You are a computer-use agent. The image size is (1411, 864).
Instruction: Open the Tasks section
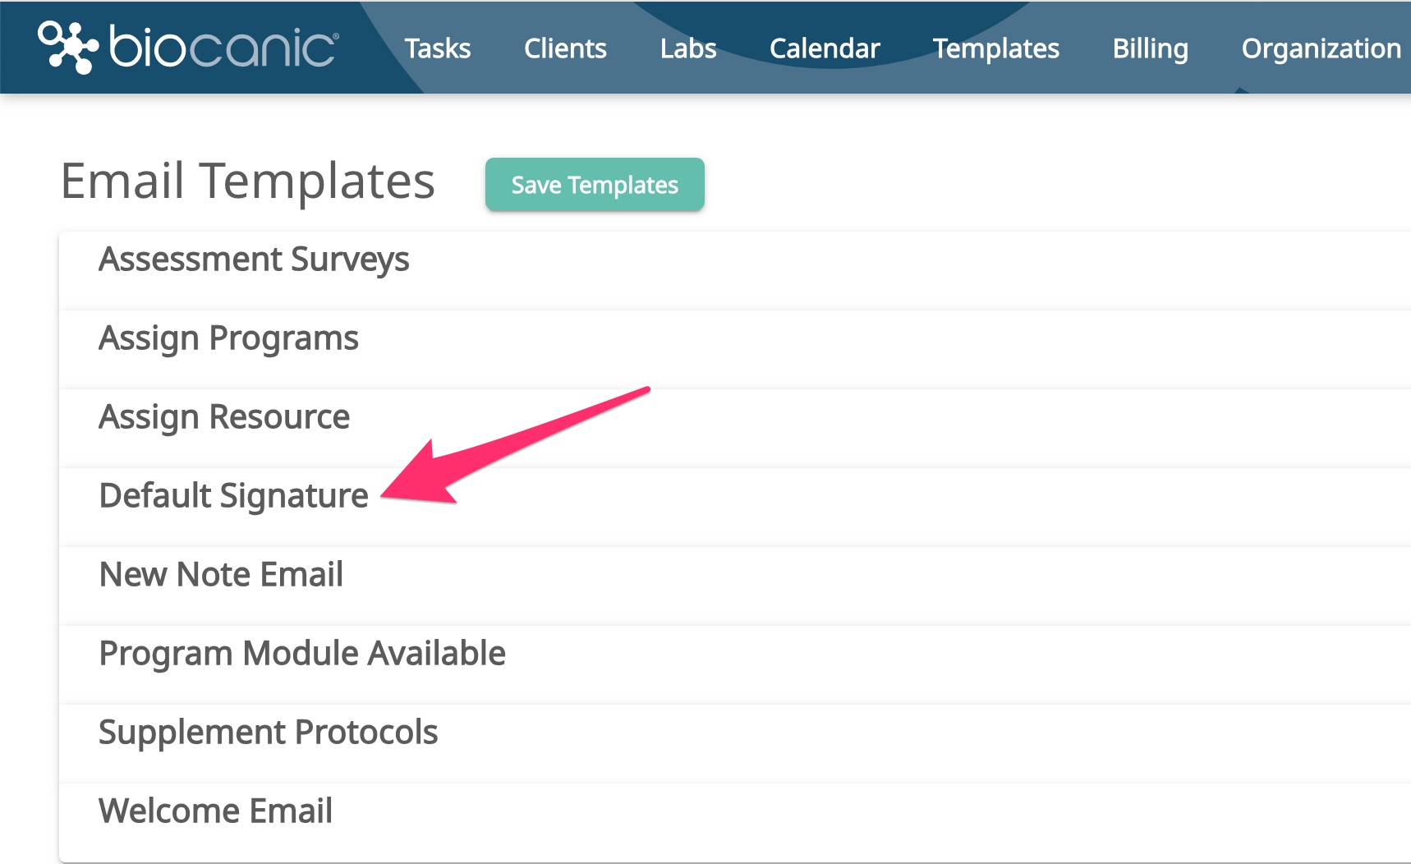click(438, 48)
